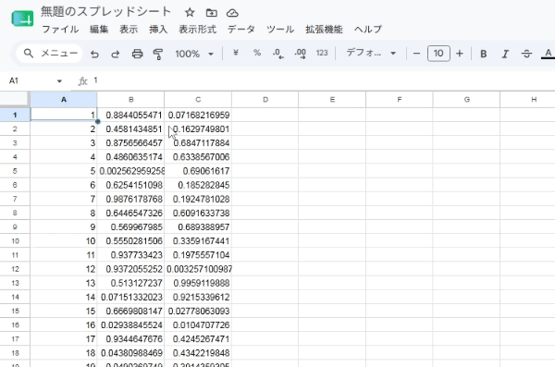
Task: Select the paint format roller icon
Action: (158, 54)
